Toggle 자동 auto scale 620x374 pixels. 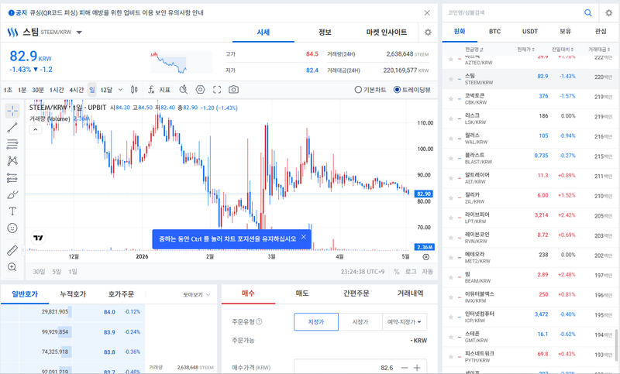[x=428, y=272]
